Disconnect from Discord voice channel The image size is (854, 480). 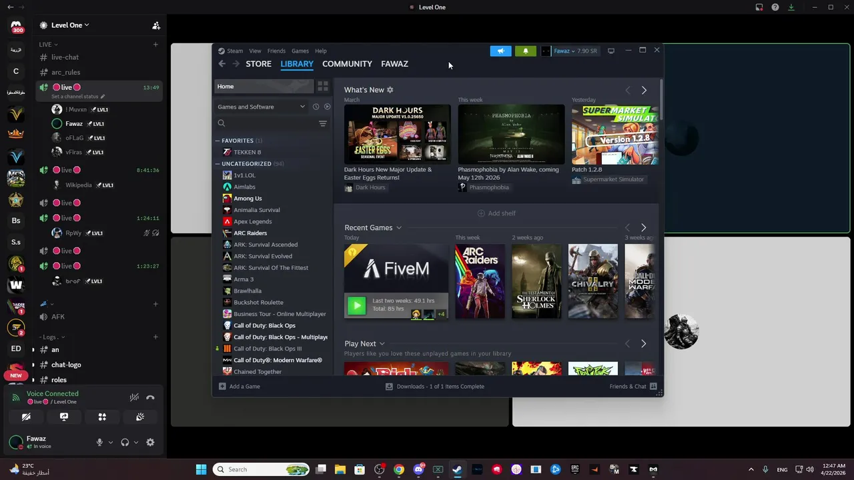coord(150,397)
